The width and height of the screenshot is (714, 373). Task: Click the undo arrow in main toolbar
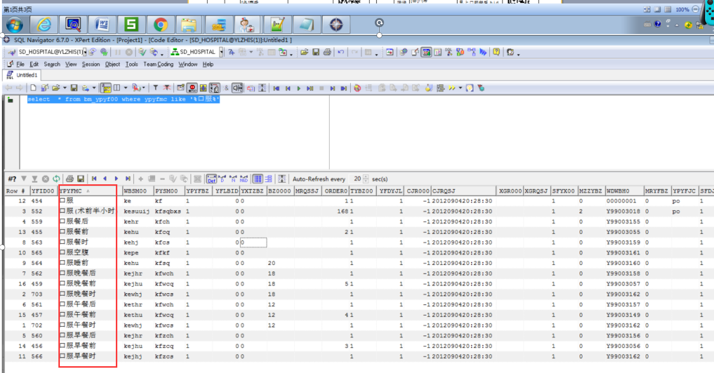[341, 52]
